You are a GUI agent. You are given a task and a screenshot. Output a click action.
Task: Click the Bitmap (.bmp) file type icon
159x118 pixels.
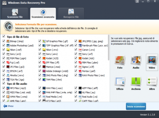8,41
